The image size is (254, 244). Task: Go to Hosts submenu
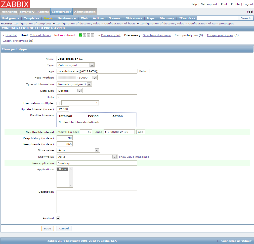(48, 18)
